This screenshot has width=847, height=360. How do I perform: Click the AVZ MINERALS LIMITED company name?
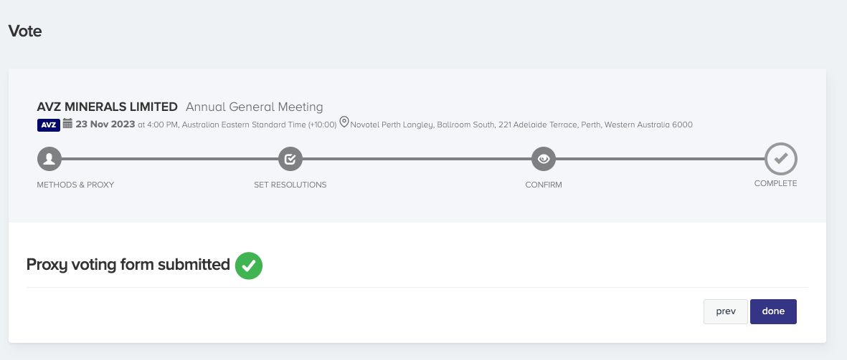tap(107, 107)
